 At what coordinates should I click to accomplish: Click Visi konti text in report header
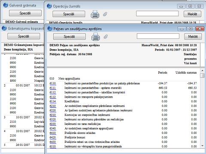pyautogui.click(x=190, y=63)
